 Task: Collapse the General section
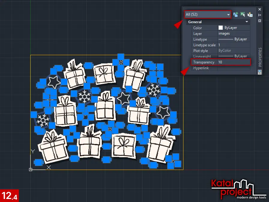[247, 22]
